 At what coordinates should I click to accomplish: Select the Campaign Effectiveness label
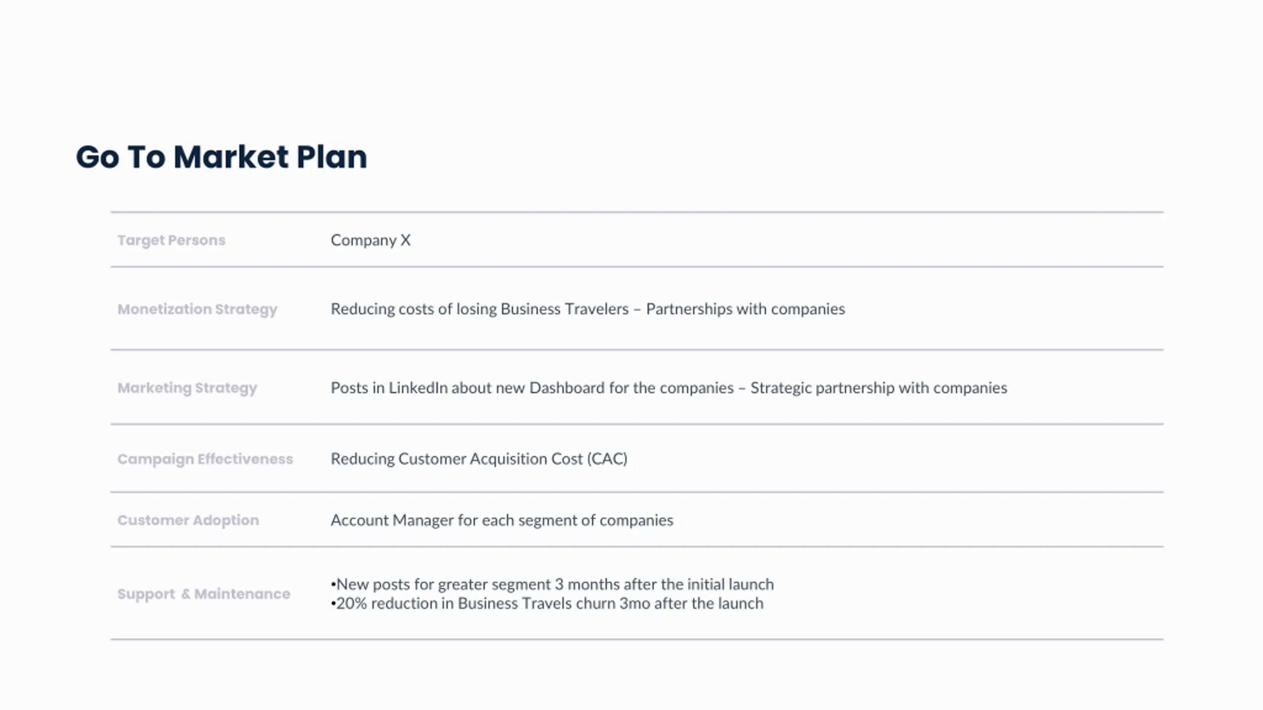pos(205,460)
